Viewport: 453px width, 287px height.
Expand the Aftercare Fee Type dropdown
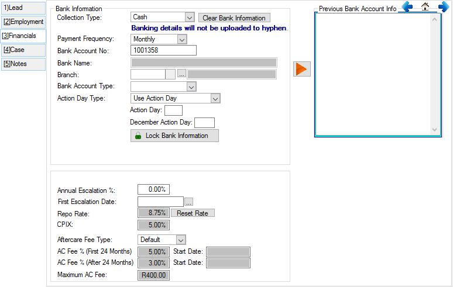pyautogui.click(x=181, y=240)
